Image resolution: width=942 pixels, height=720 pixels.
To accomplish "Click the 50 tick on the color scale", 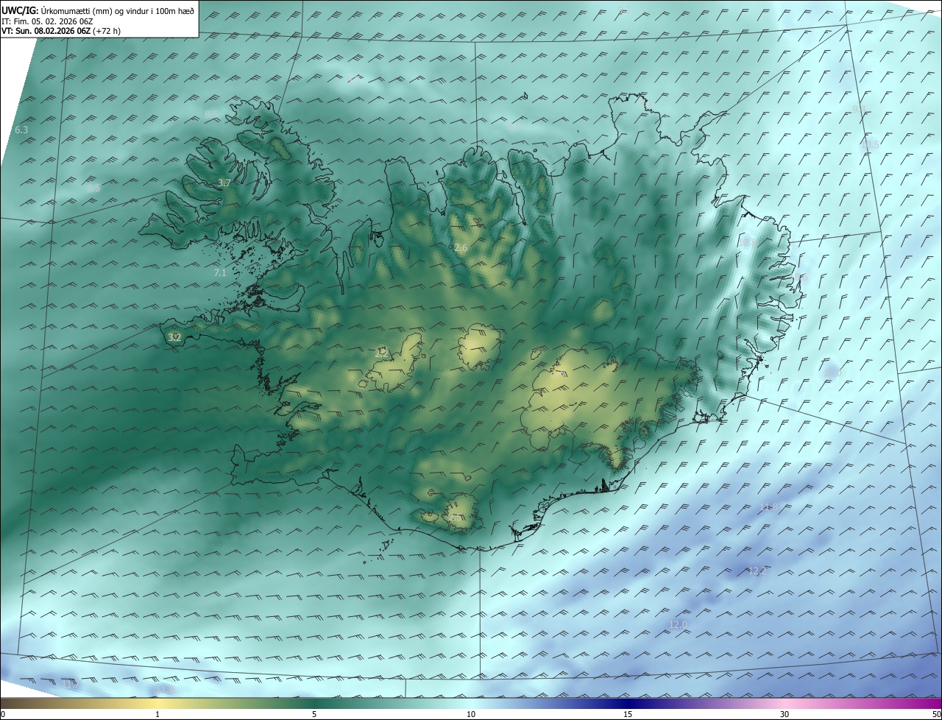I will click(936, 714).
